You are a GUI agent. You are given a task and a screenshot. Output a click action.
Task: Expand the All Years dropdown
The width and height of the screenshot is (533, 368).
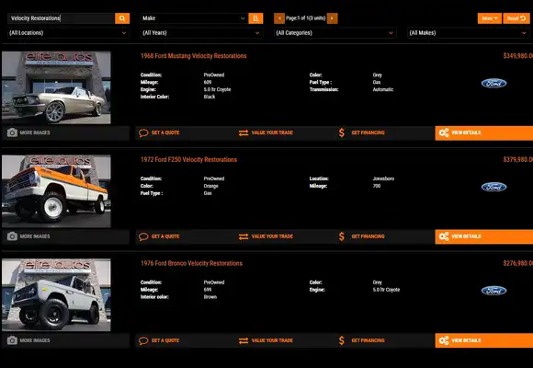click(201, 33)
